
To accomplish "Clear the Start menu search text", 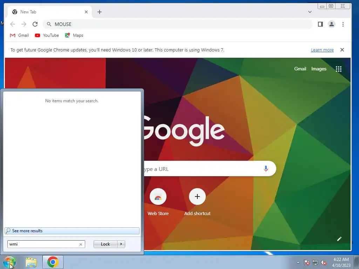I will click(x=81, y=244).
